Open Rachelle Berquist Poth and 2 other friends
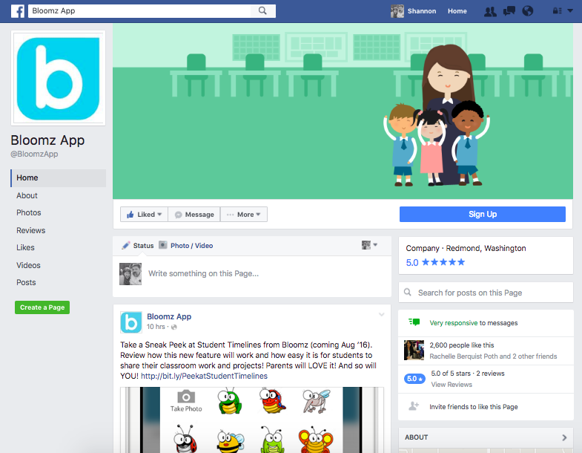 click(x=493, y=356)
